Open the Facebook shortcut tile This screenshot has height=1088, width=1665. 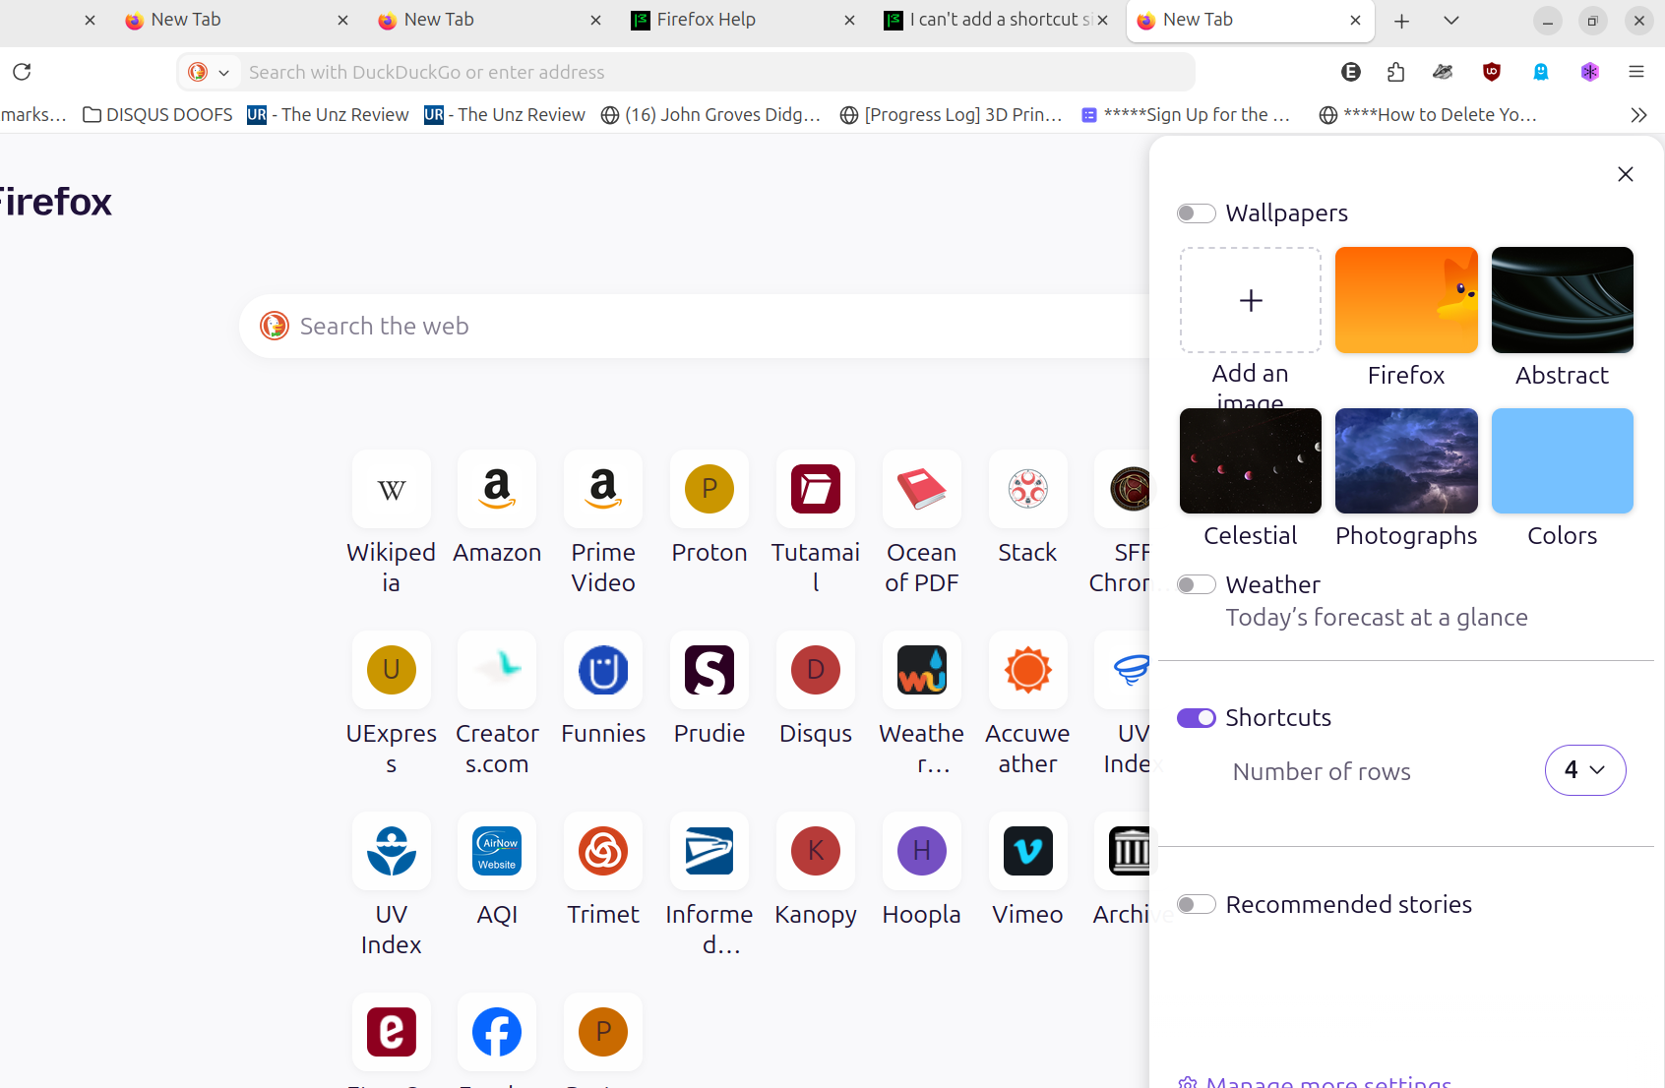[497, 1032]
